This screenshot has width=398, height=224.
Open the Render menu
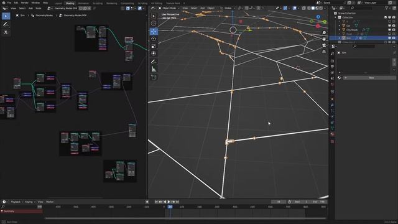pyautogui.click(x=25, y=2)
